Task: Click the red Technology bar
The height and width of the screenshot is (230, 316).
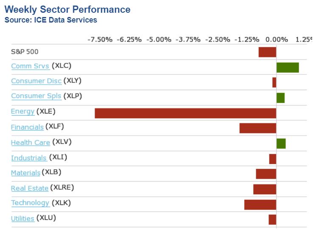Action: [x=260, y=204]
